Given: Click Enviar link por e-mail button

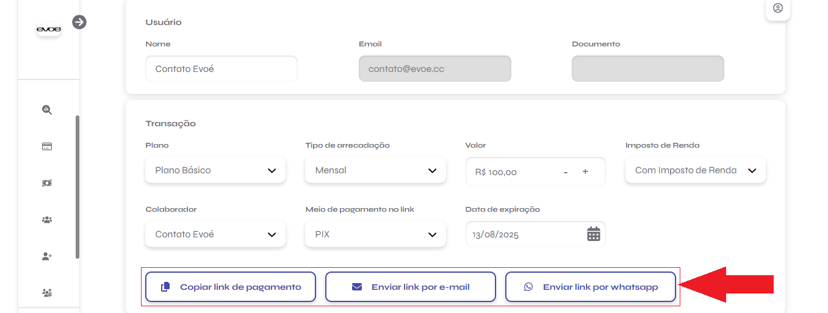Looking at the screenshot, I should click(x=411, y=287).
